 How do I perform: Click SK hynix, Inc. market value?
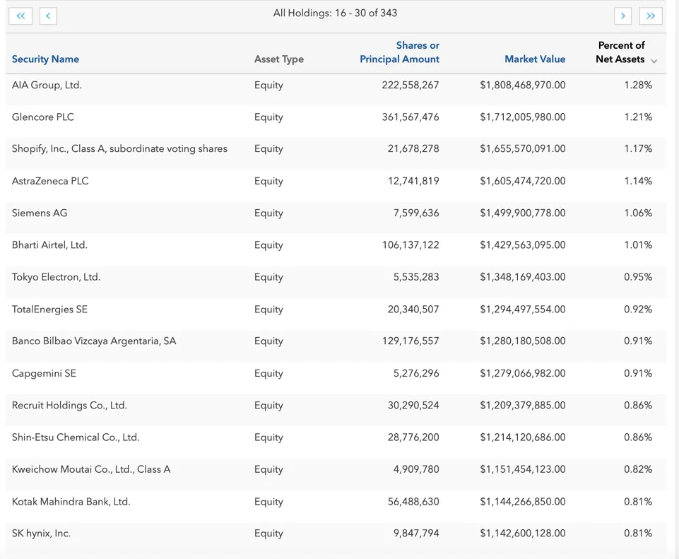522,534
